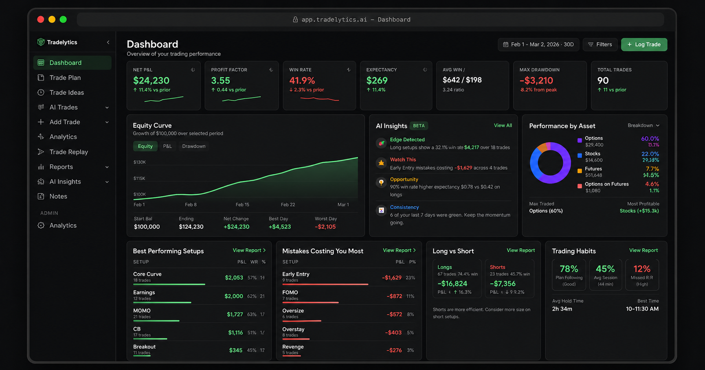Screen dimensions: 705x370
Task: Click the Reports bar chart icon
Action: [41, 167]
